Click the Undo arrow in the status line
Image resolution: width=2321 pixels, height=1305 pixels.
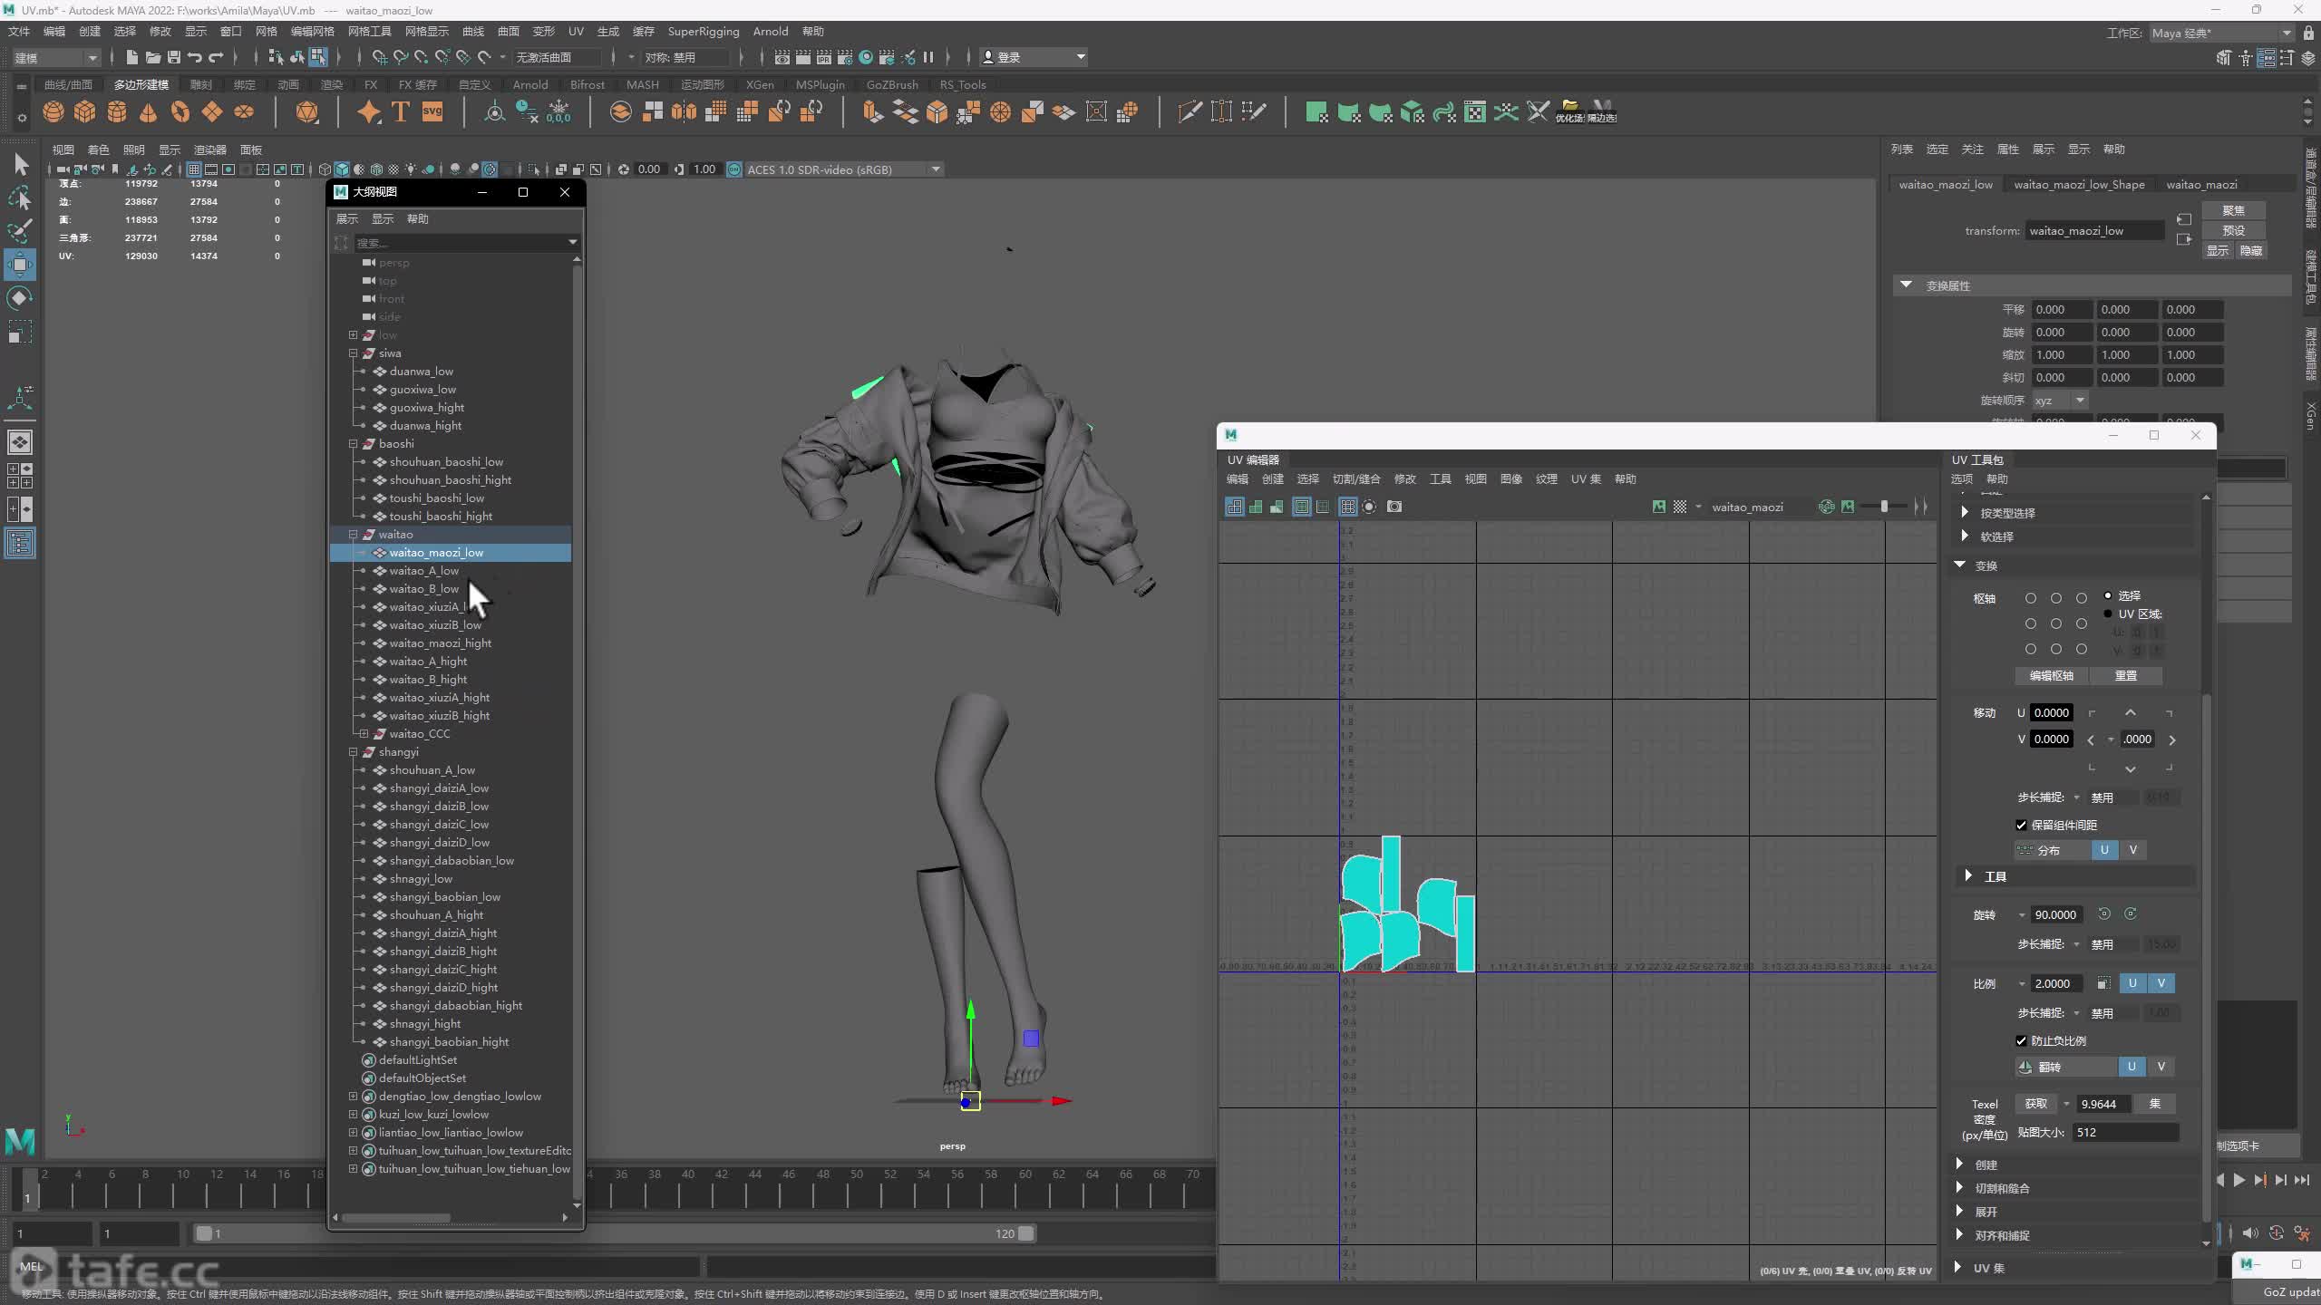coord(195,57)
